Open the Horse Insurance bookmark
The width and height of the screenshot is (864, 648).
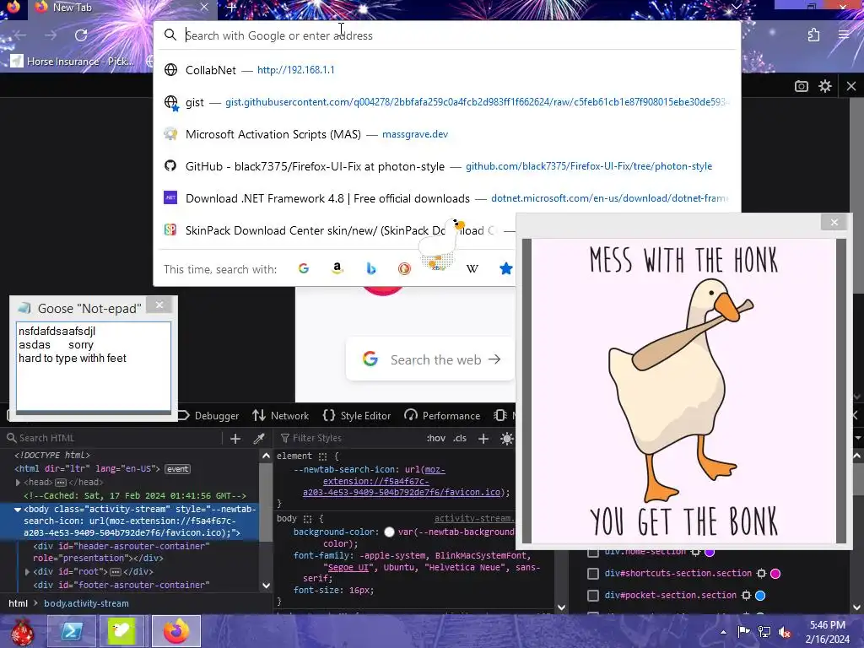(x=73, y=61)
